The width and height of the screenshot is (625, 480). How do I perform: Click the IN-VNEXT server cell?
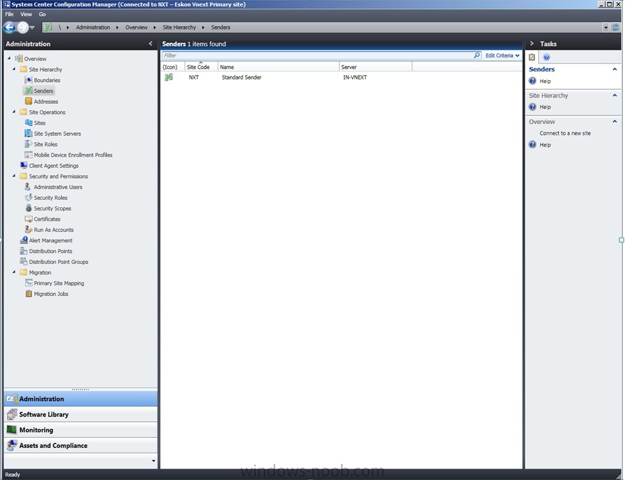355,78
